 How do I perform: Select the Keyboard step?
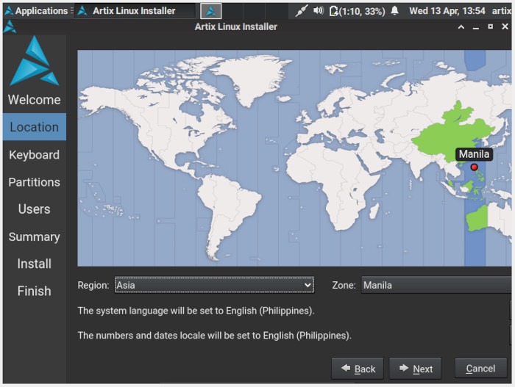pos(34,155)
